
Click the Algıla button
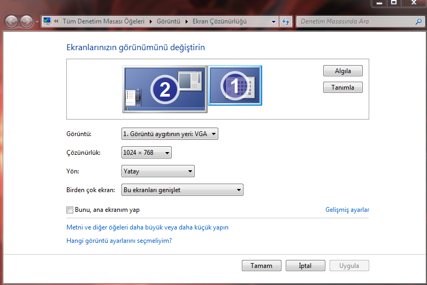343,71
